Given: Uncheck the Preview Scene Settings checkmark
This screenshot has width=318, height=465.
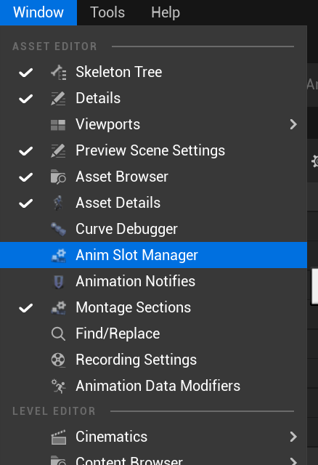Looking at the screenshot, I should click(26, 151).
